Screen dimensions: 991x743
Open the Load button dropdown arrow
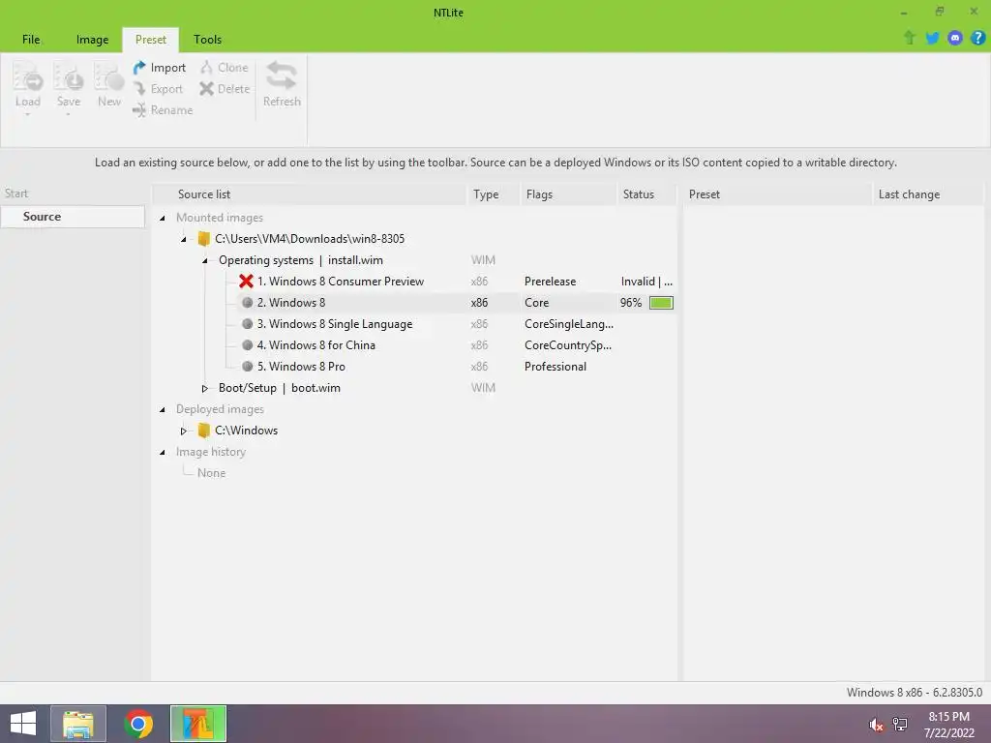(x=28, y=114)
